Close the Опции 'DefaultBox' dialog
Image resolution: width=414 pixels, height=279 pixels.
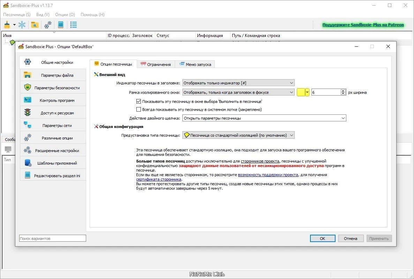388,46
